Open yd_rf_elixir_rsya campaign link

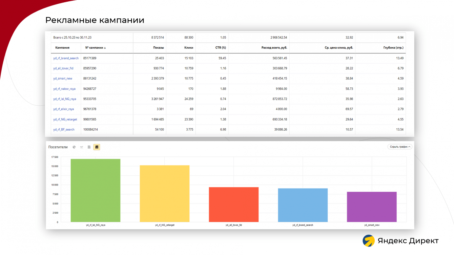pos(63,109)
